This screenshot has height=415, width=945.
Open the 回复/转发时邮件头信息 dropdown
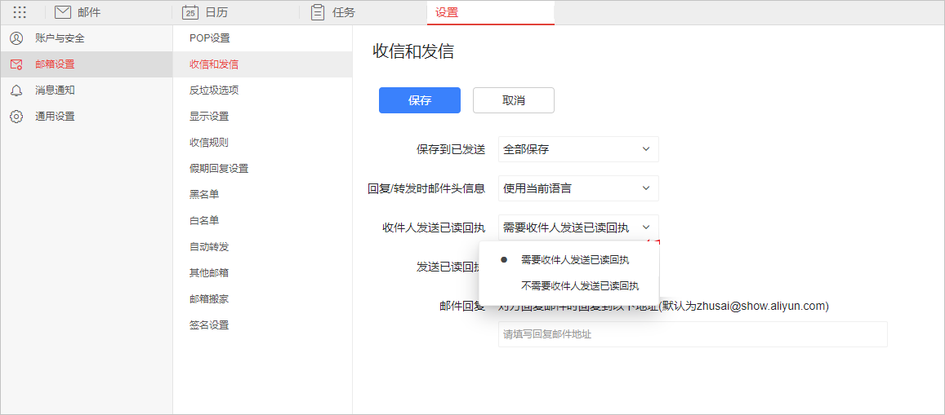pos(577,188)
